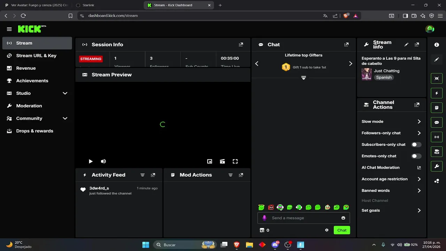This screenshot has height=251, width=446.
Task: Open Revenue page
Action: coord(37,68)
